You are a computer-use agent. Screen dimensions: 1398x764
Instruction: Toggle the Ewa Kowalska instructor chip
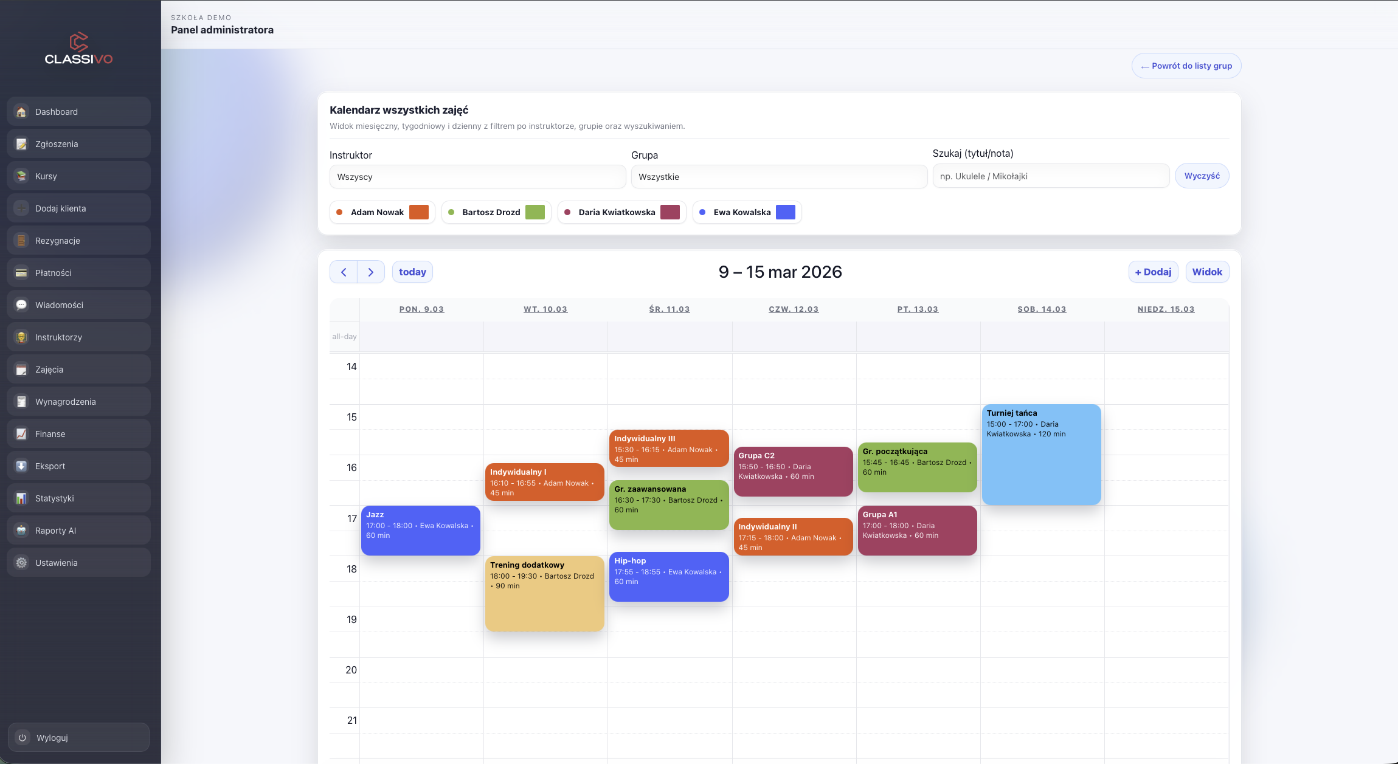pyautogui.click(x=741, y=212)
